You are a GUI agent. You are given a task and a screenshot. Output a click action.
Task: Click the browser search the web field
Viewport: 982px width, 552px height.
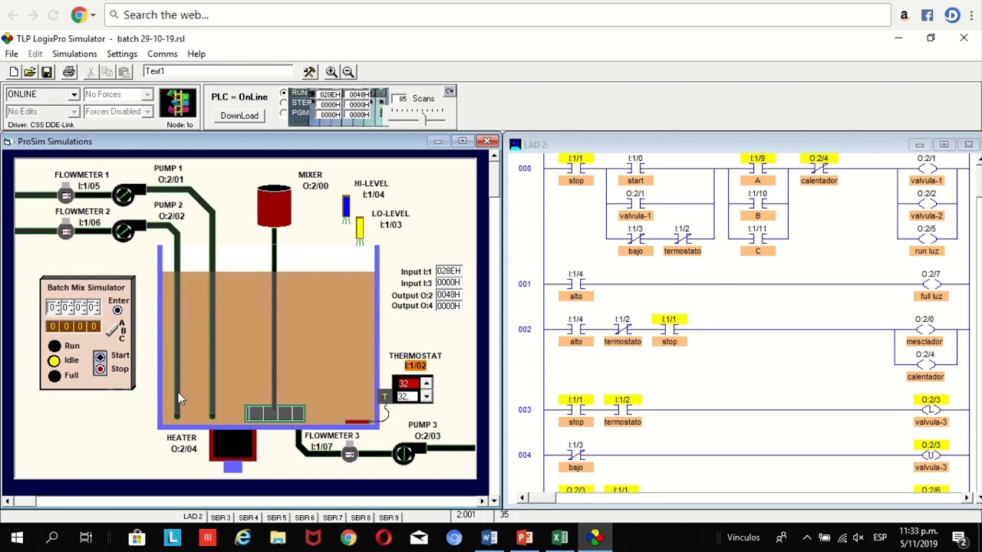499,15
